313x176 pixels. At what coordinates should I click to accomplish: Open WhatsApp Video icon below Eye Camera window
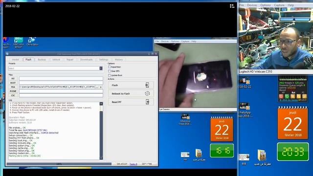pyautogui.click(x=185, y=119)
